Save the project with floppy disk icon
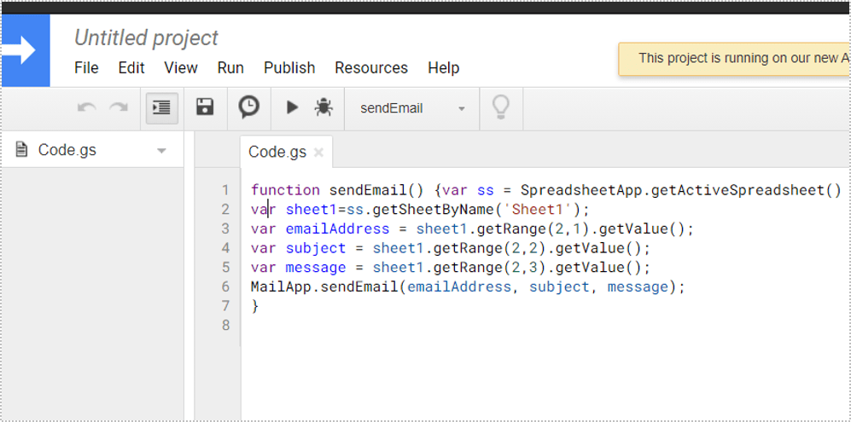 205,107
